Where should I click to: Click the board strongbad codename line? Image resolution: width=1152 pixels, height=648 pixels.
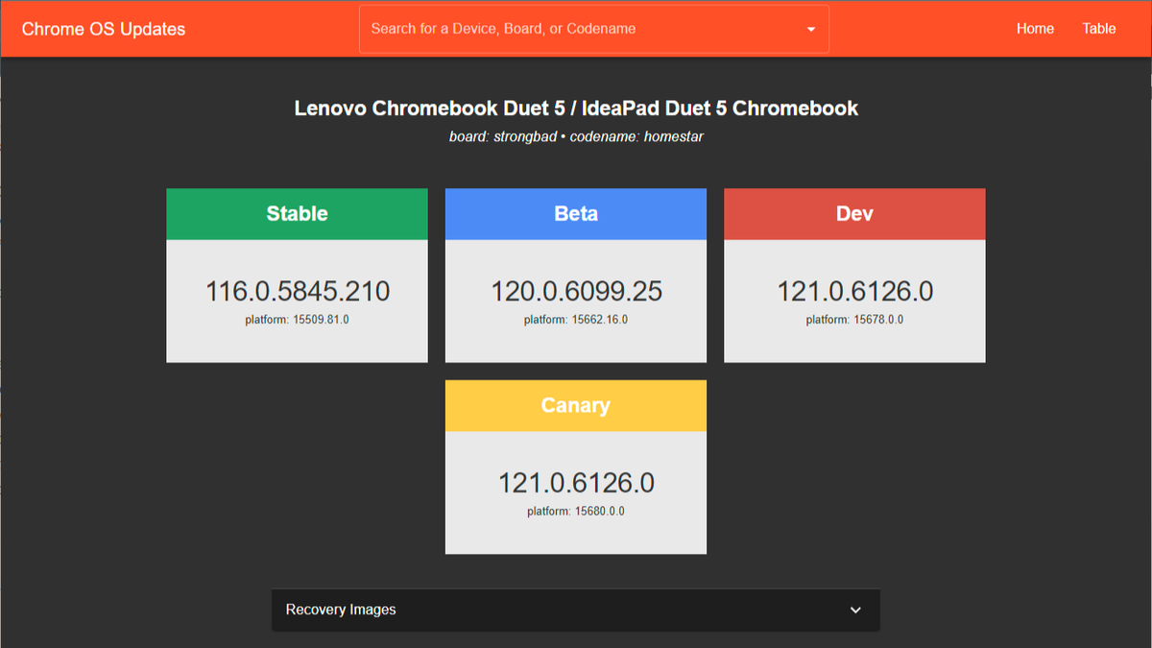click(576, 136)
